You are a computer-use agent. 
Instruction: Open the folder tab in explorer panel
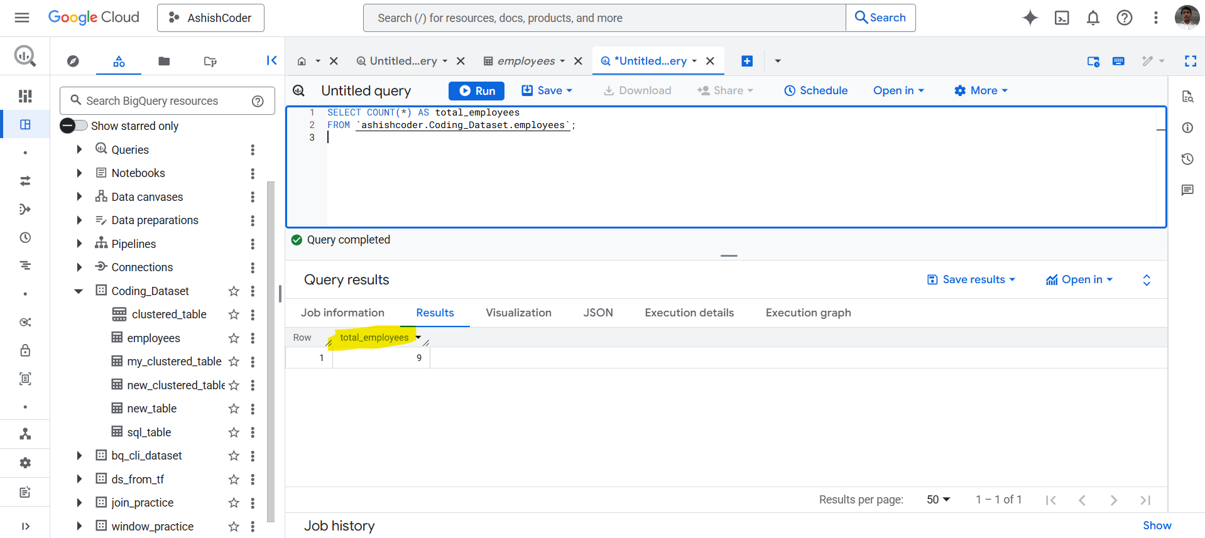(164, 61)
